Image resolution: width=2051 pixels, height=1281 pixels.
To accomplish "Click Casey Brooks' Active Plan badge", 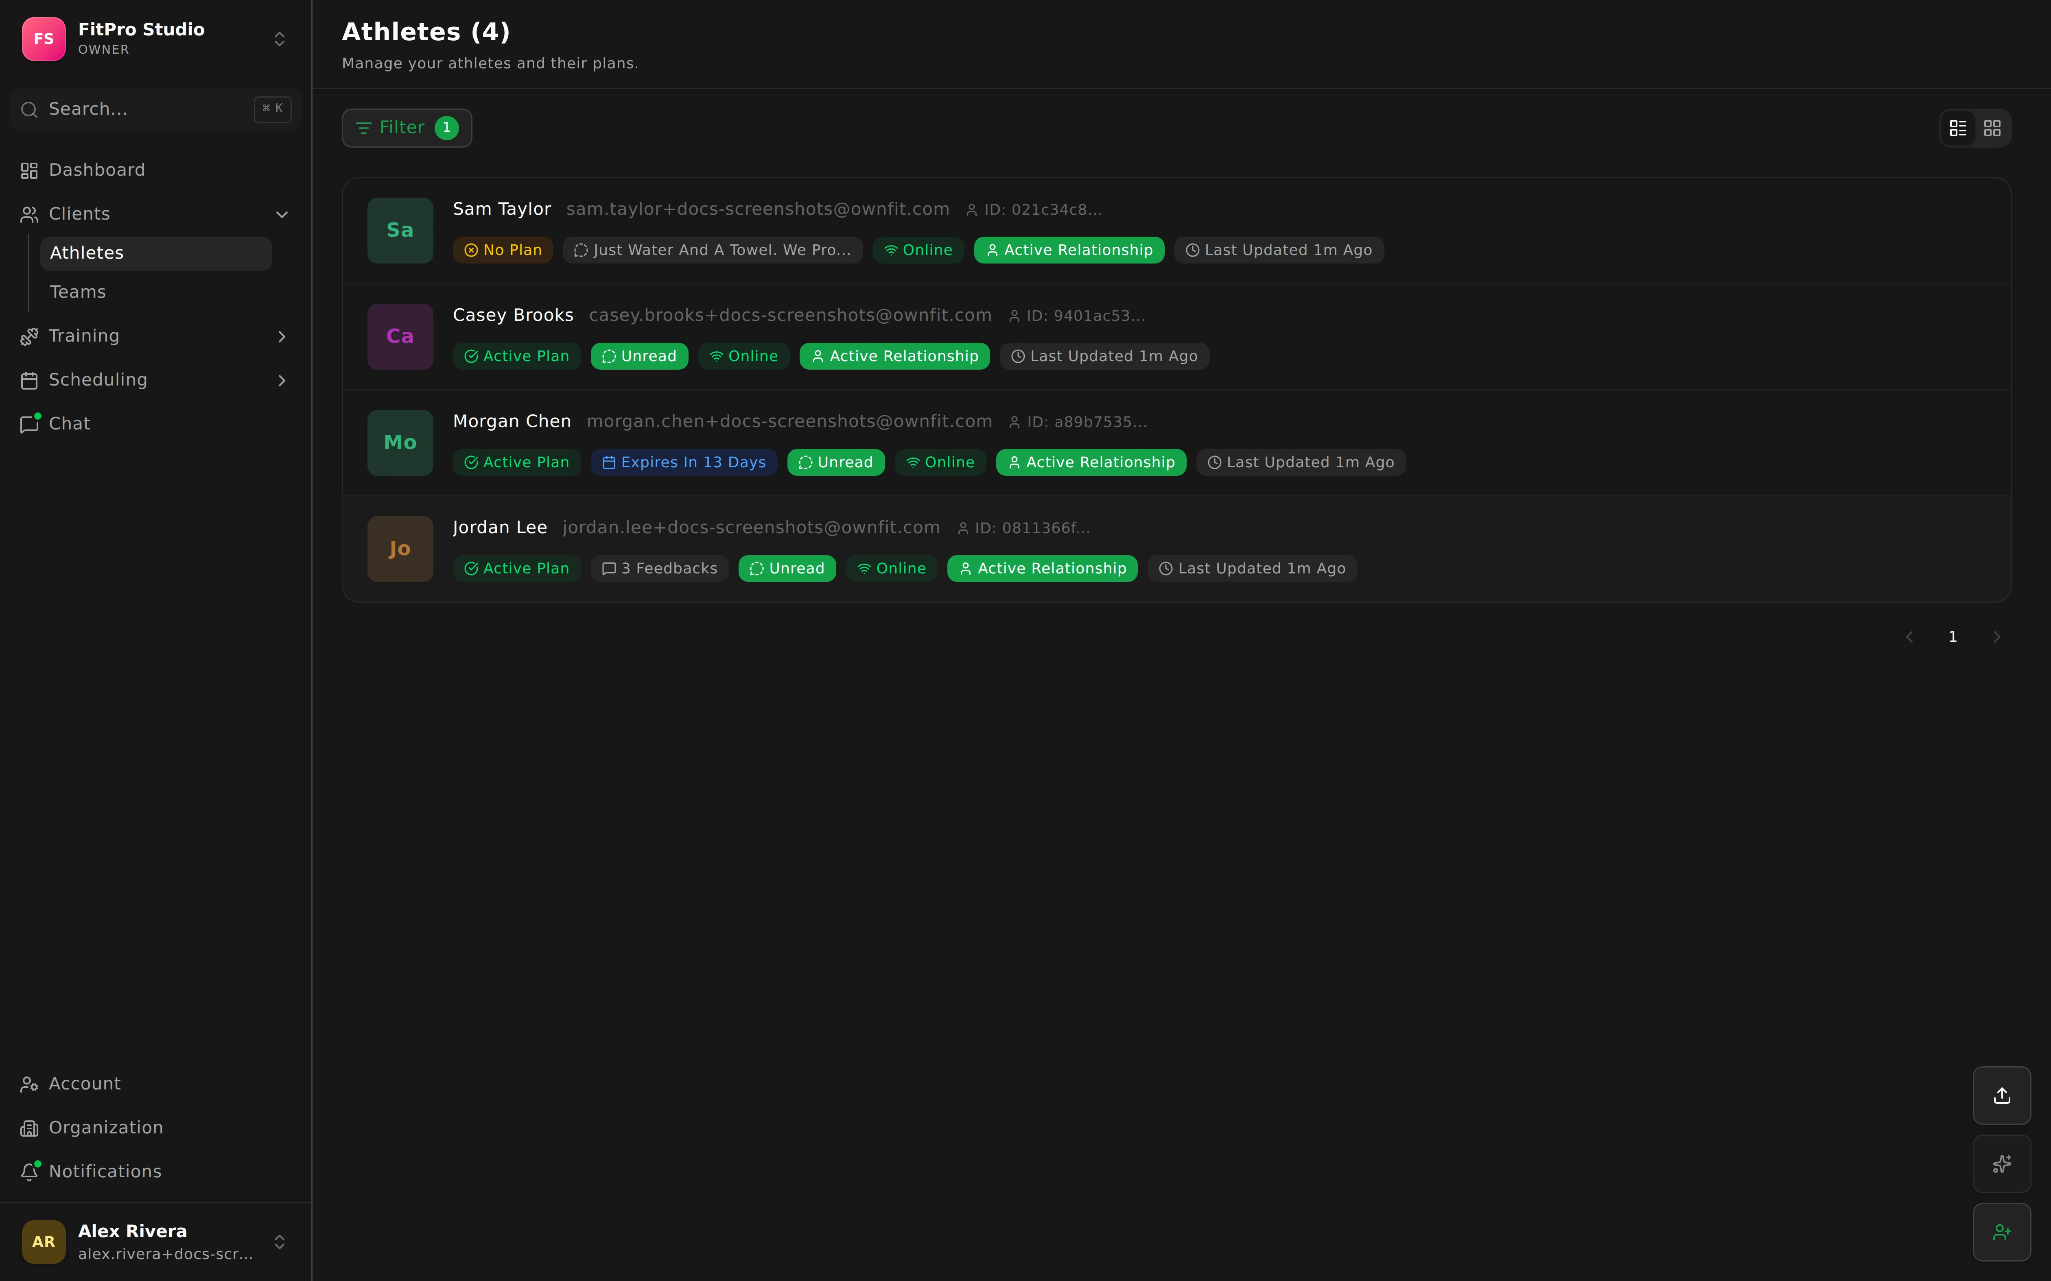I will pos(517,357).
